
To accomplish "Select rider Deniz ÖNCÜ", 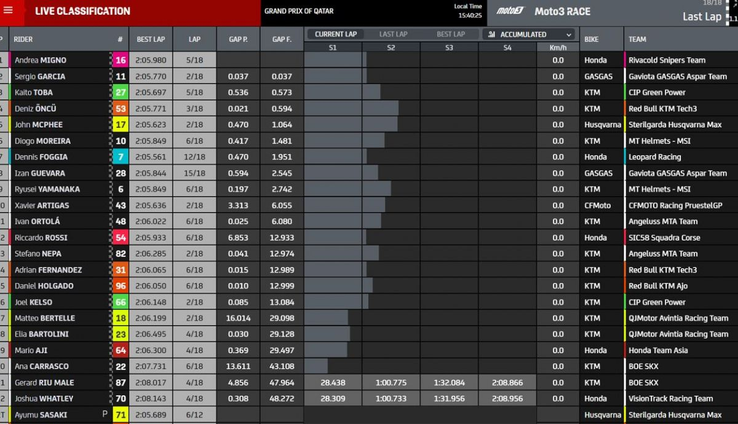I will click(36, 109).
